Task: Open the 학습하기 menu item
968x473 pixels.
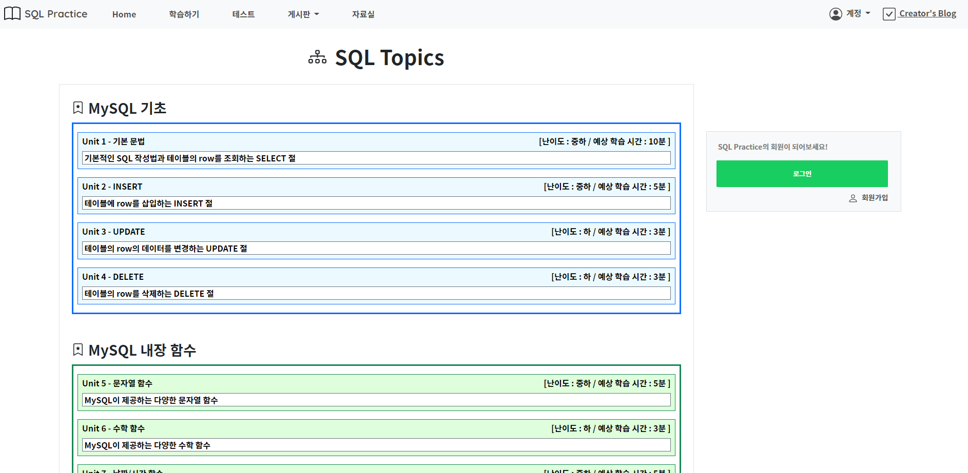Action: click(184, 14)
